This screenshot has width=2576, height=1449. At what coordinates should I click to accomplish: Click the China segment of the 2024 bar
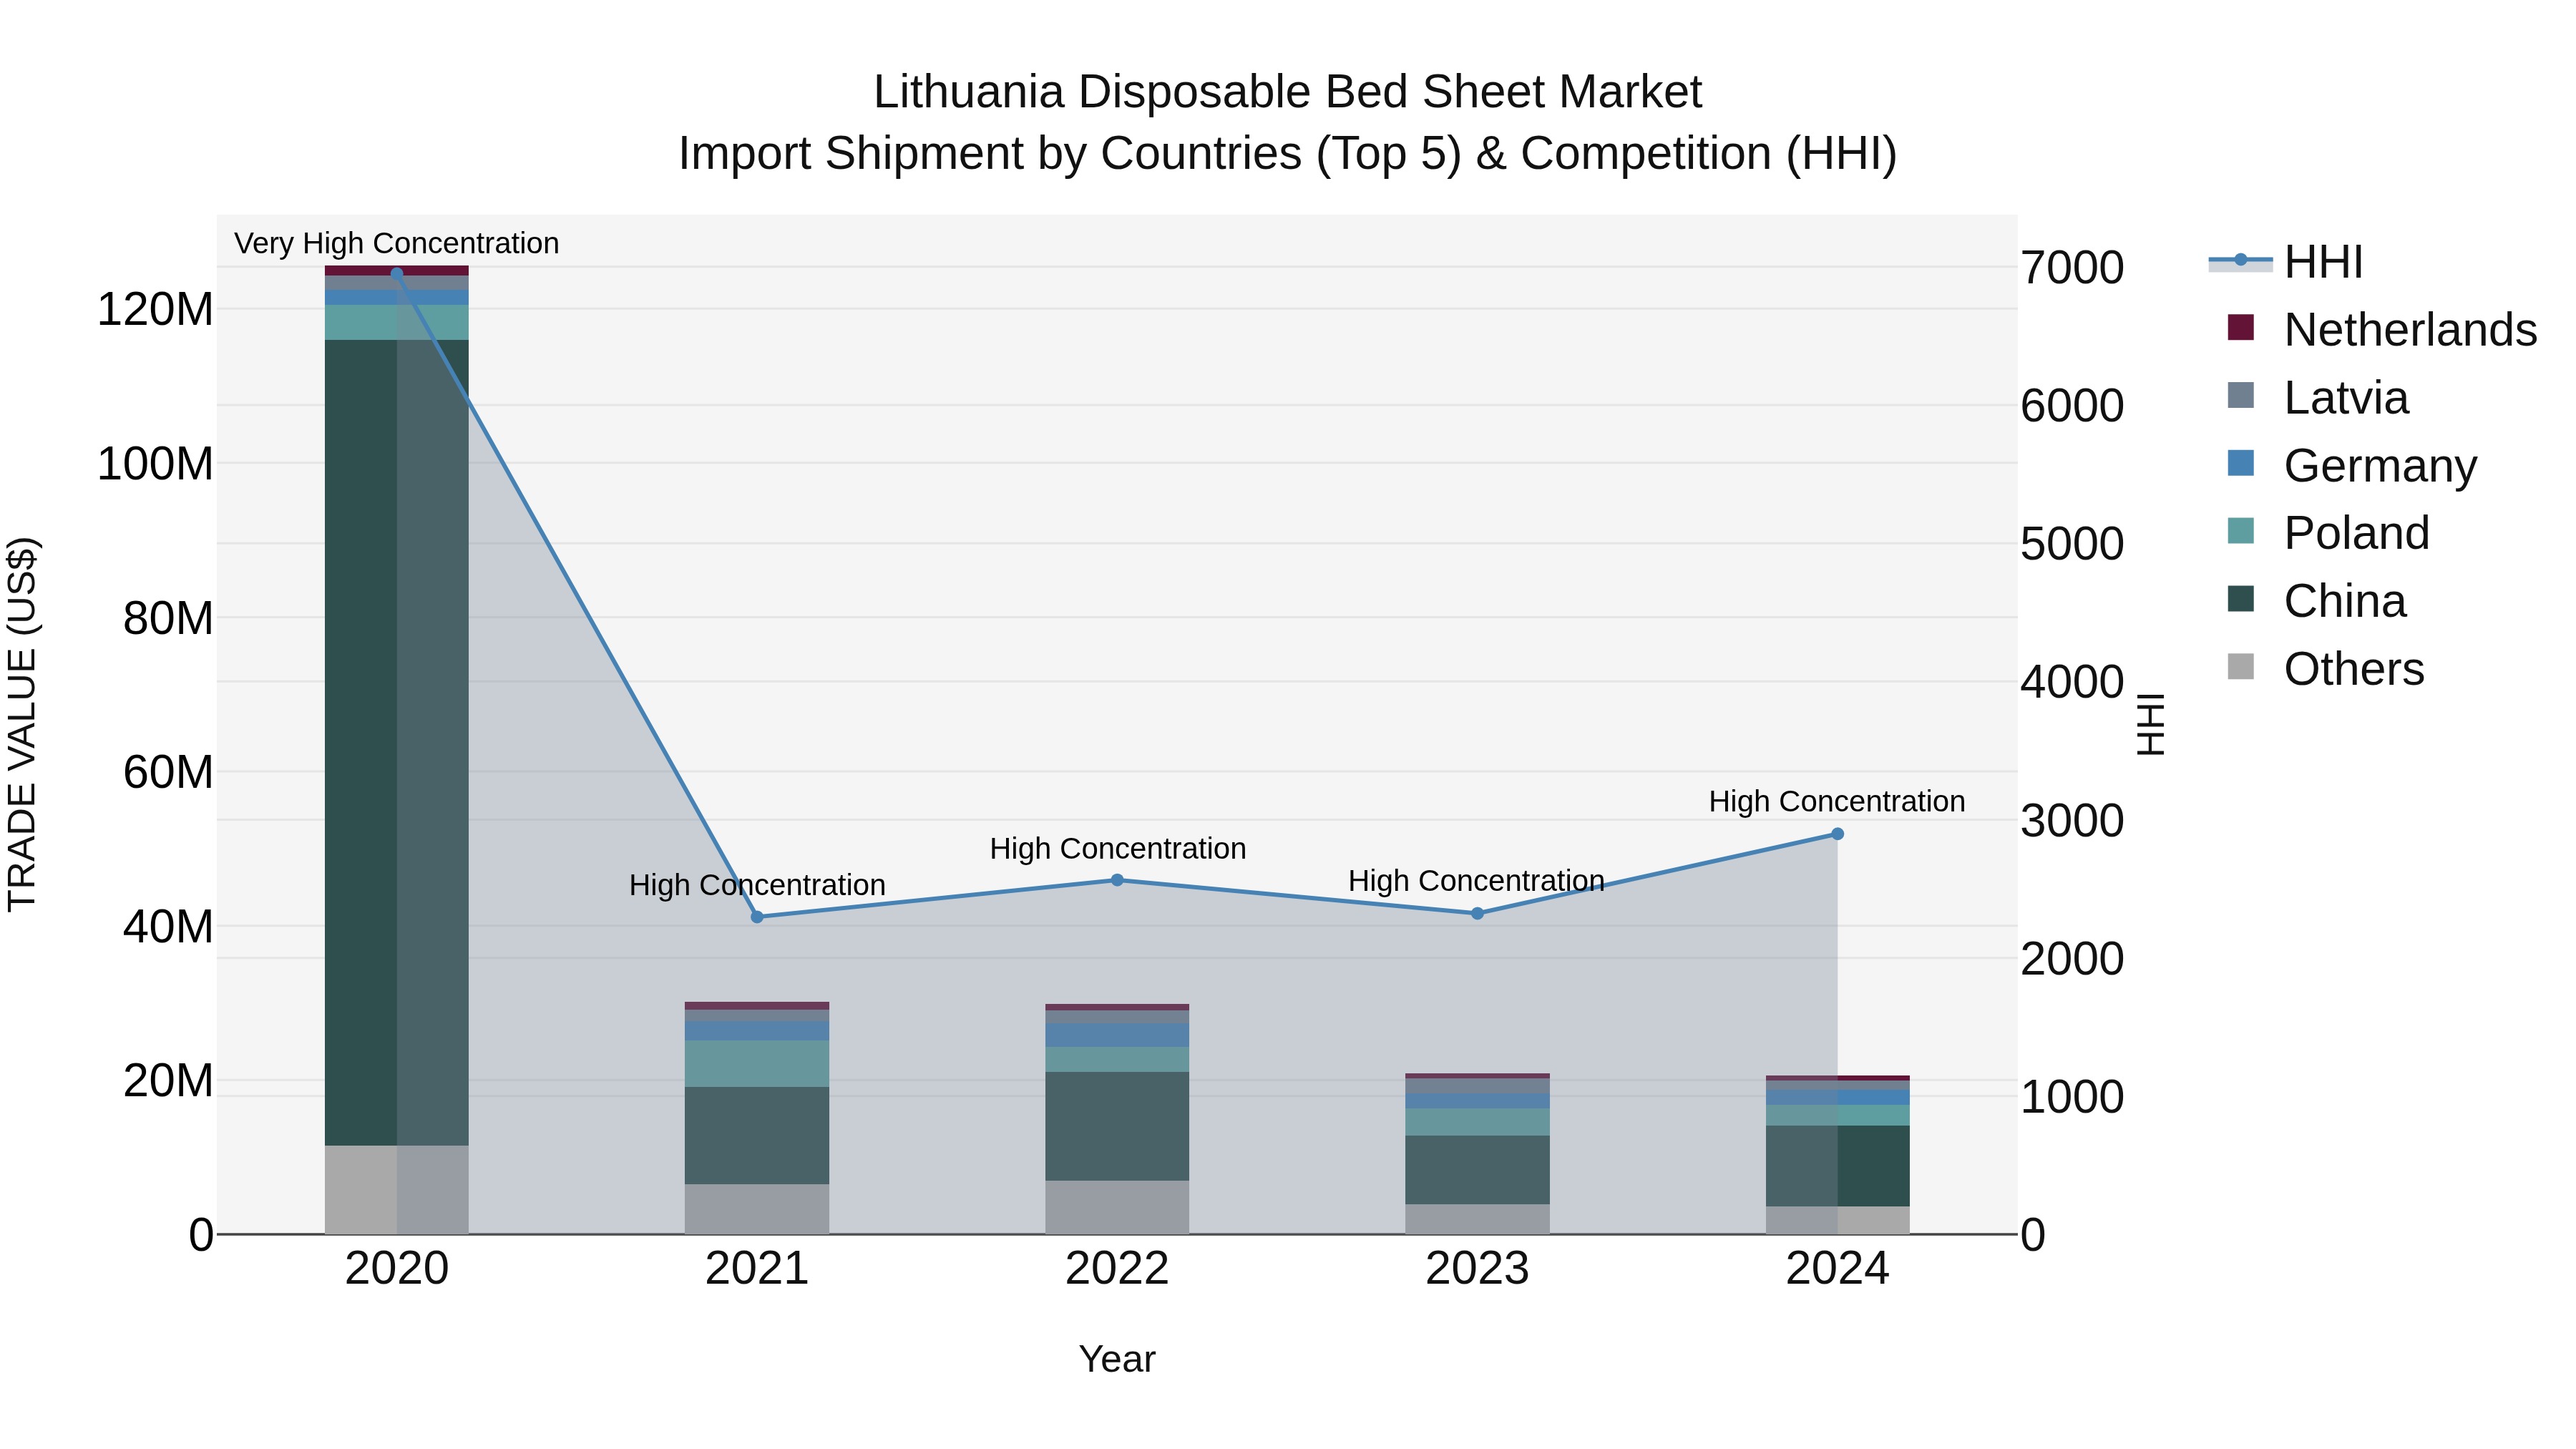point(1837,1165)
